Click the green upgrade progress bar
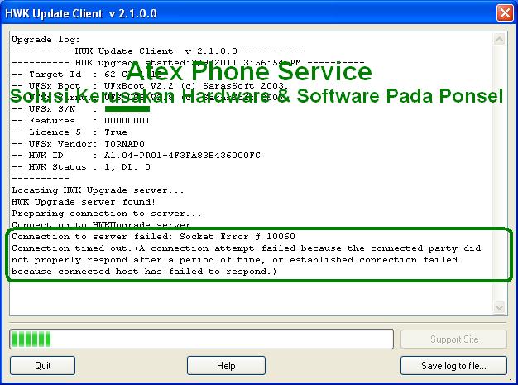518x385 pixels. [x=202, y=339]
